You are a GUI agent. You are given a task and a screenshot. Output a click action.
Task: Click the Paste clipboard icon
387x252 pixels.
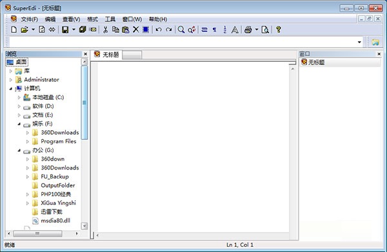[126, 30]
